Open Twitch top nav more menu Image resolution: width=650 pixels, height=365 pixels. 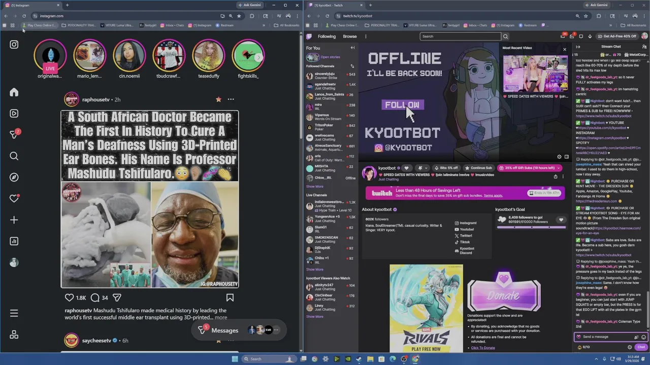pos(366,36)
